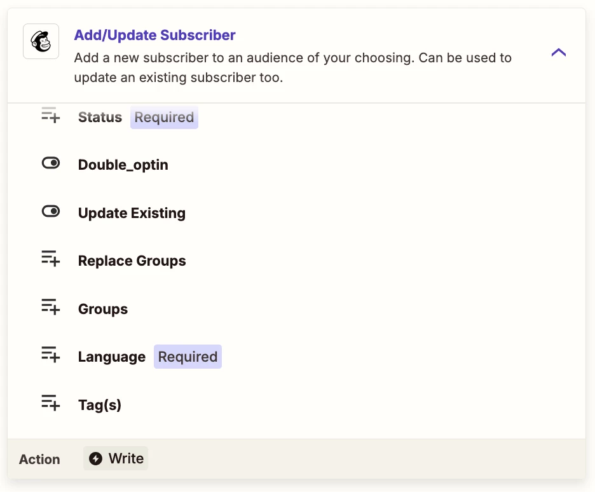Select the Double_optin field label

pos(123,165)
